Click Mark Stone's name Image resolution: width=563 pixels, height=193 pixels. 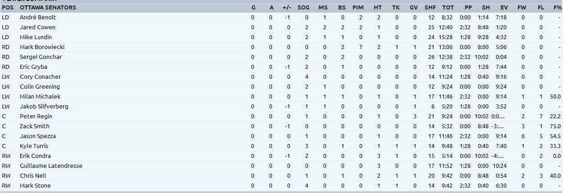[x=35, y=185]
